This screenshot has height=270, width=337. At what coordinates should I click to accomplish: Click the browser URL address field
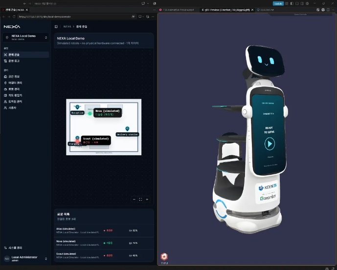(x=74, y=17)
